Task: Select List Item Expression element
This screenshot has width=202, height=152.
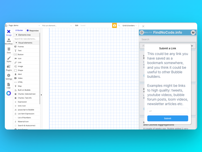Action: (x=26, y=114)
